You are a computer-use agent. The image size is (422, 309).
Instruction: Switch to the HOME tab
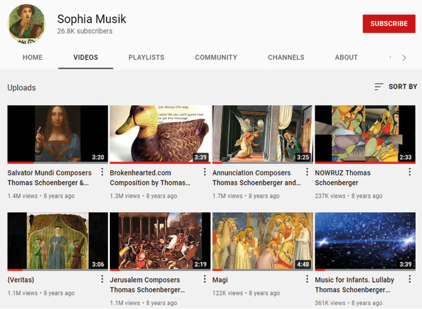point(32,58)
